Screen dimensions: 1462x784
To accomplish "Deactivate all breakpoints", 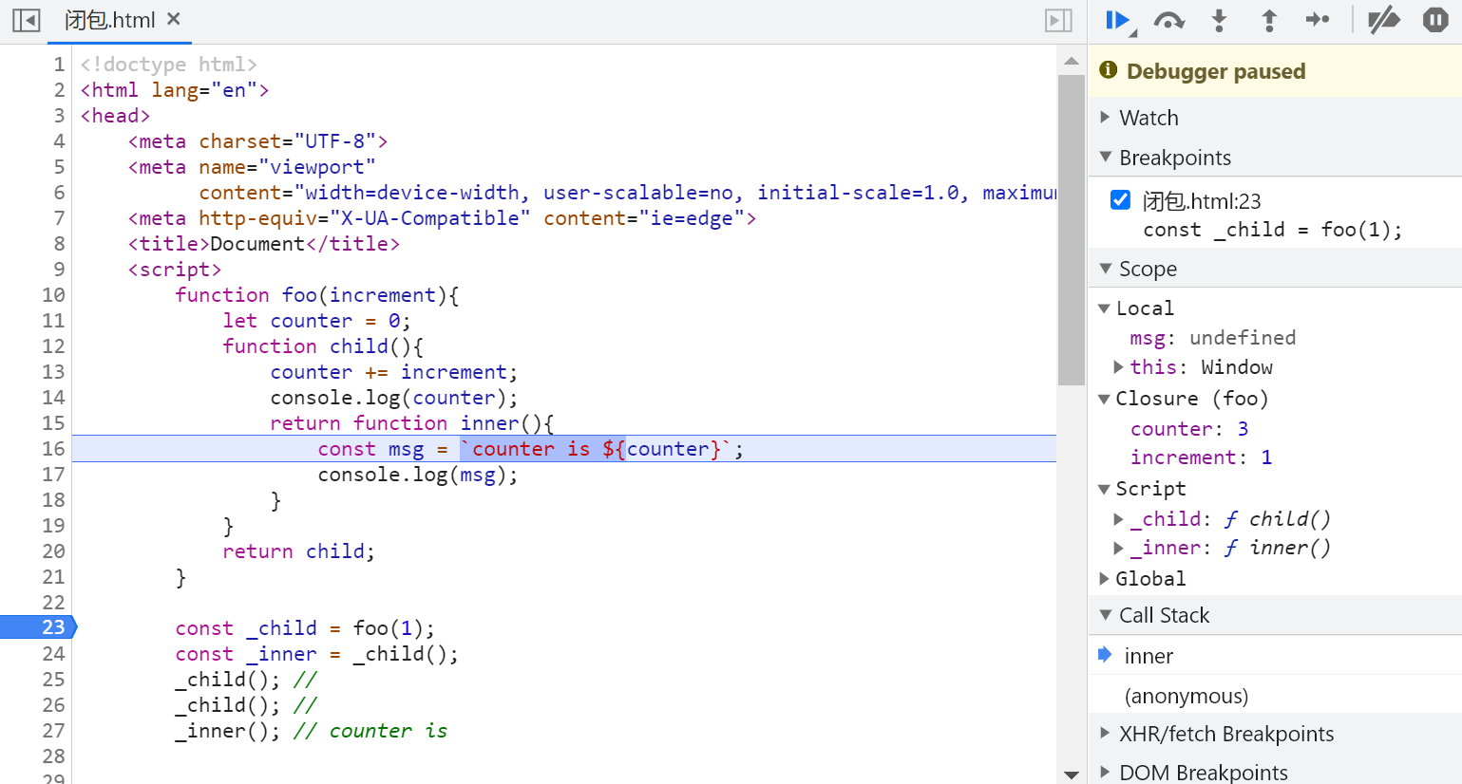I will (1383, 20).
